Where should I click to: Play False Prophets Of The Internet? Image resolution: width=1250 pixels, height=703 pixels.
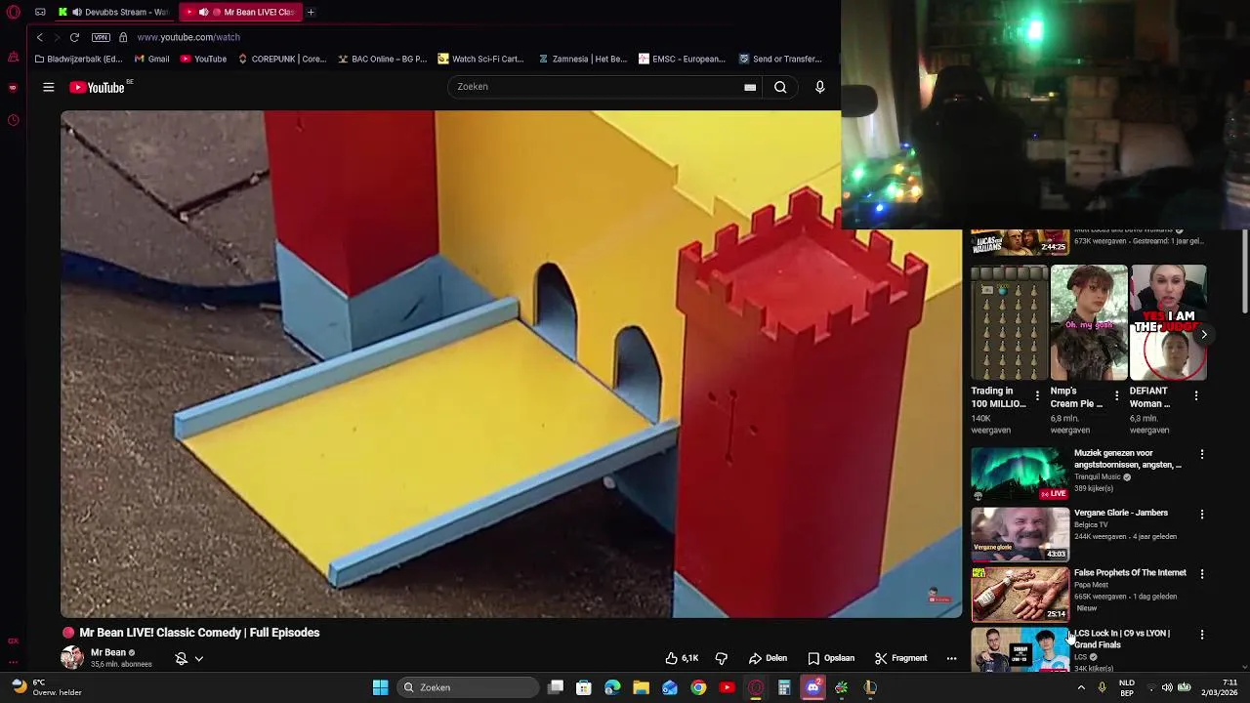coord(1020,595)
